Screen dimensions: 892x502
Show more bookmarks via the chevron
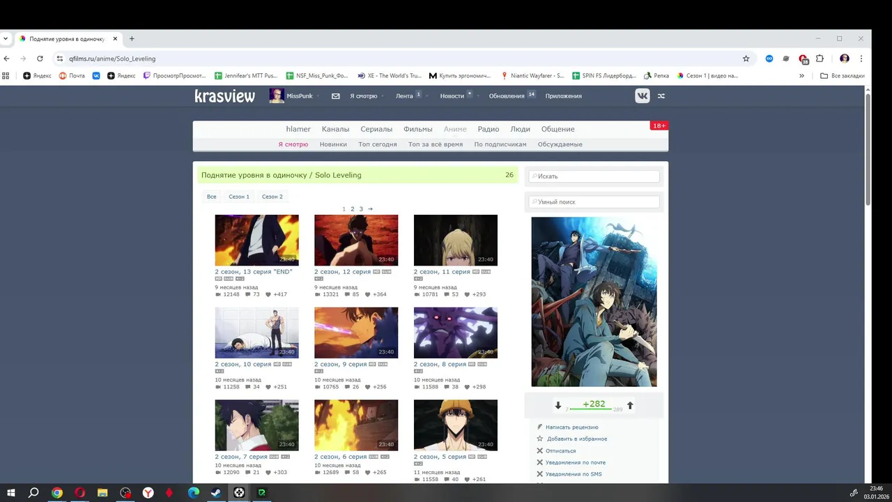pos(801,75)
